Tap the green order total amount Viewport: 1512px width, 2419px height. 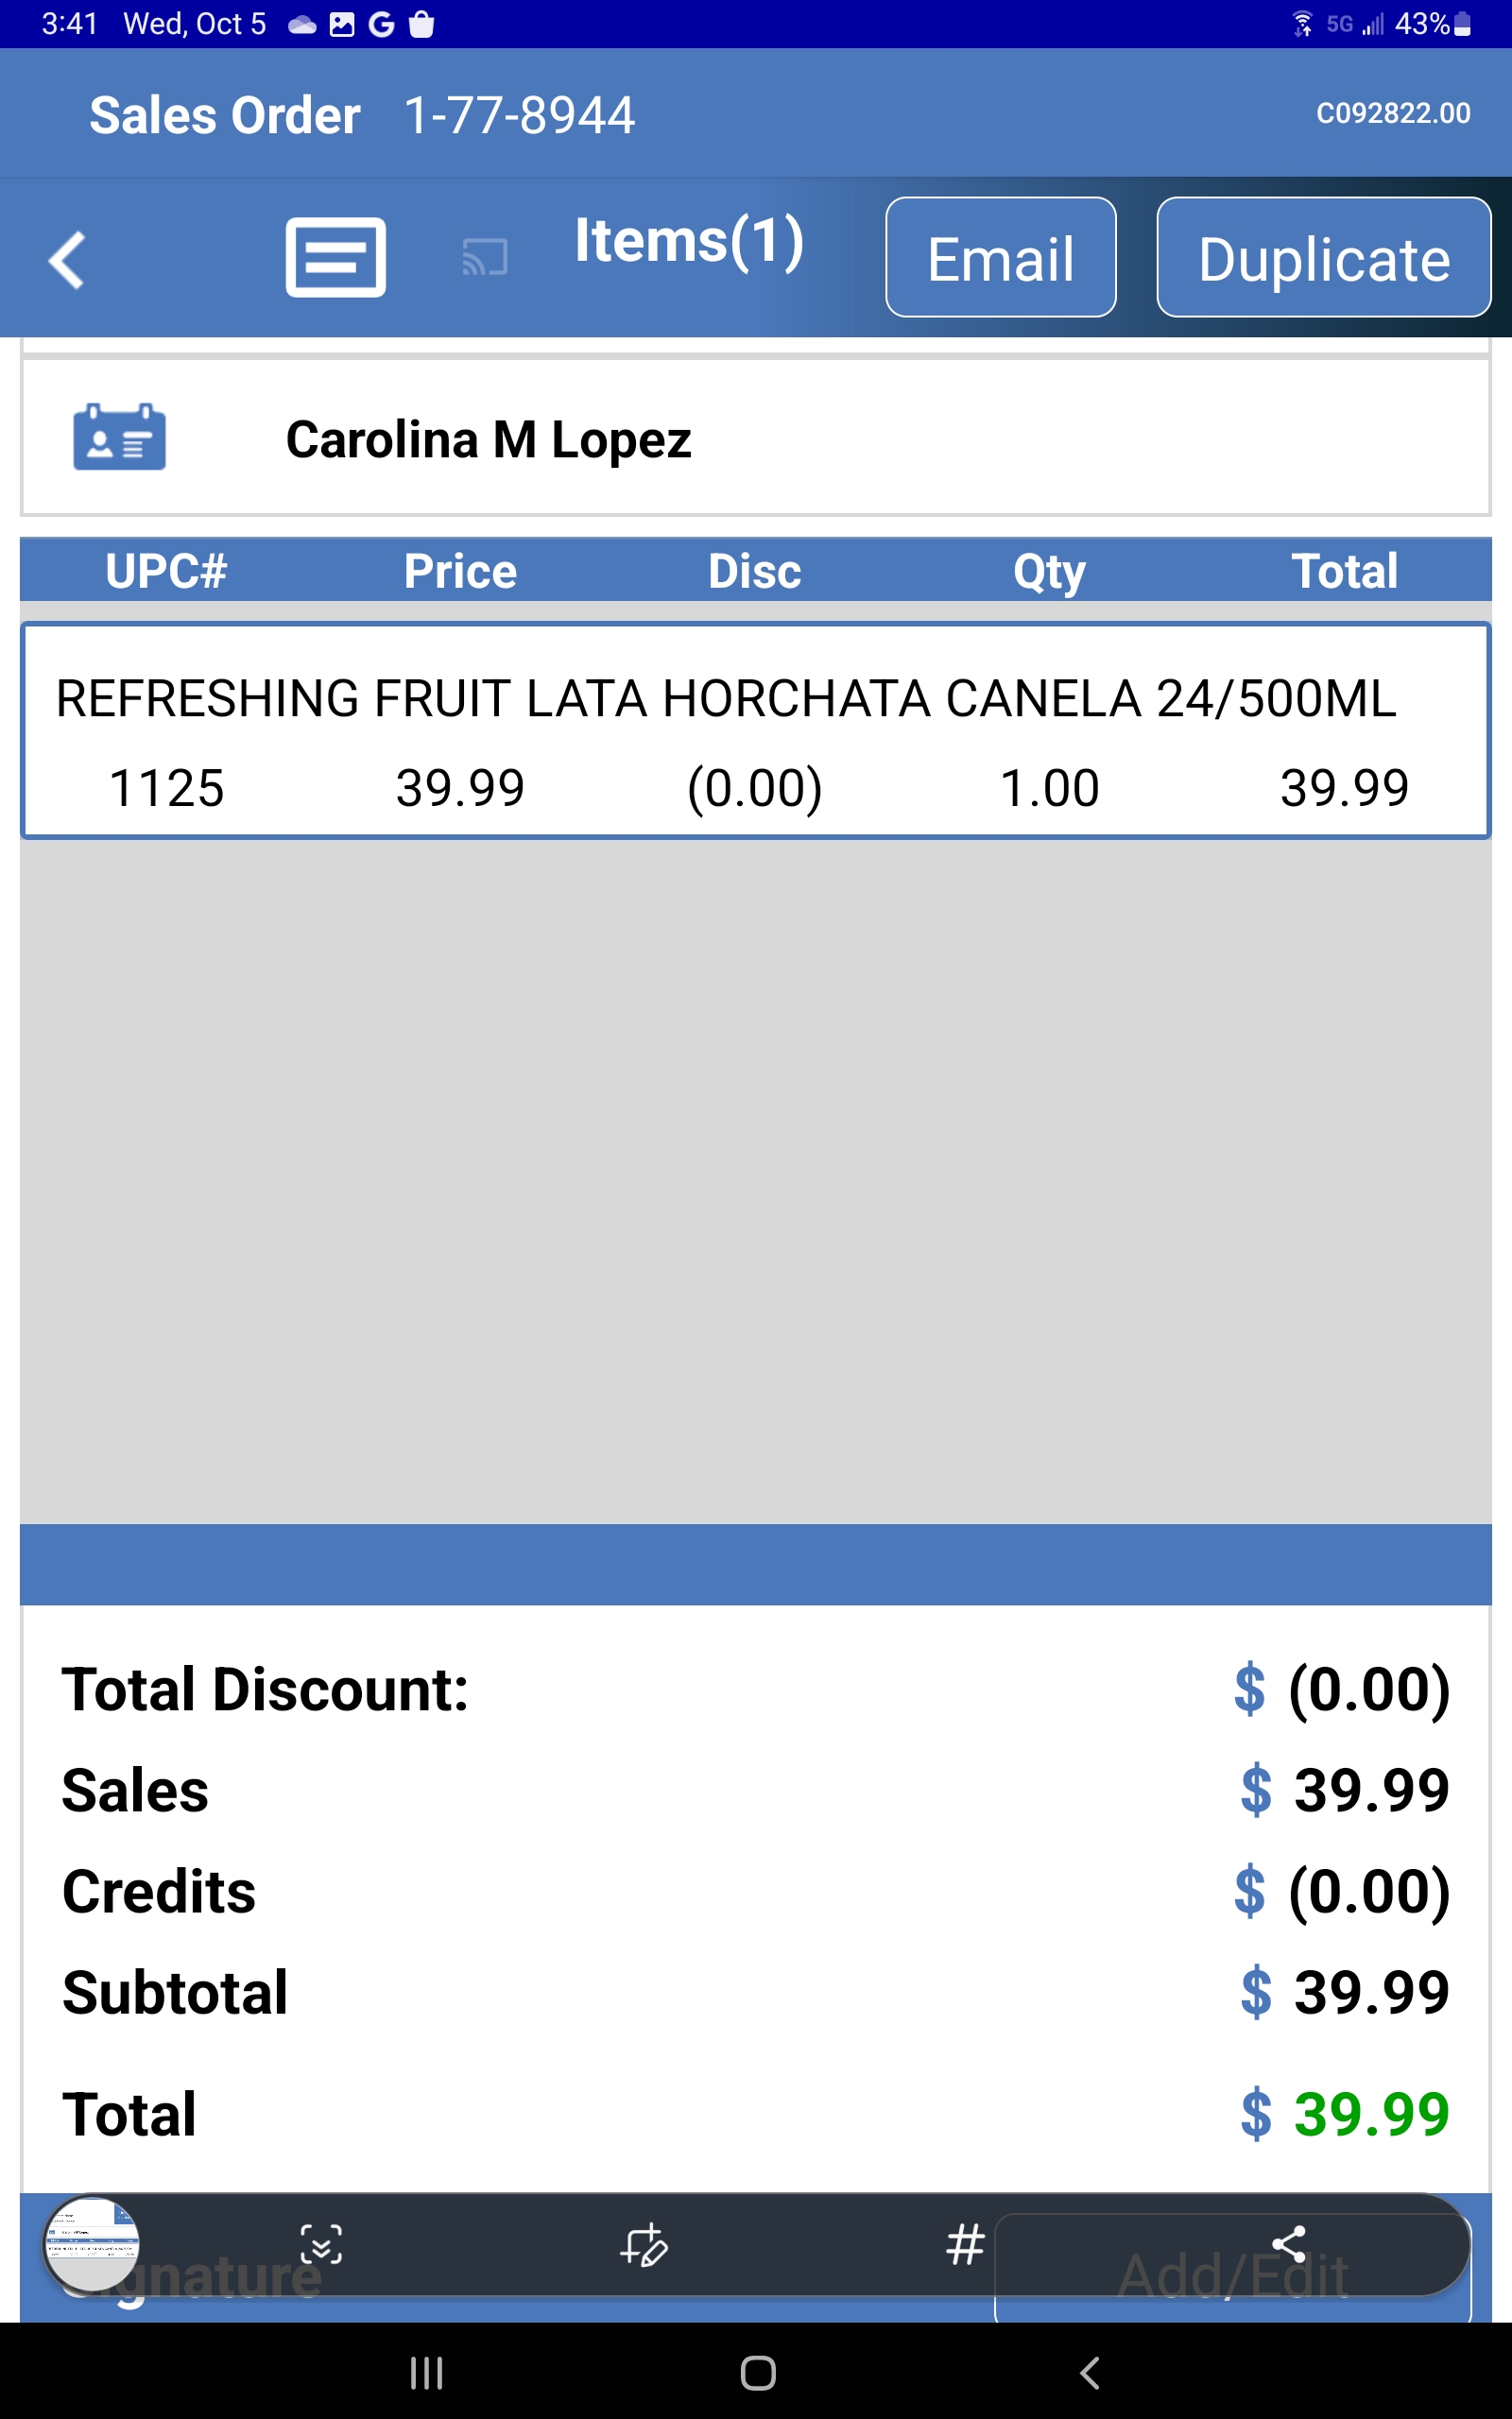(1370, 2113)
